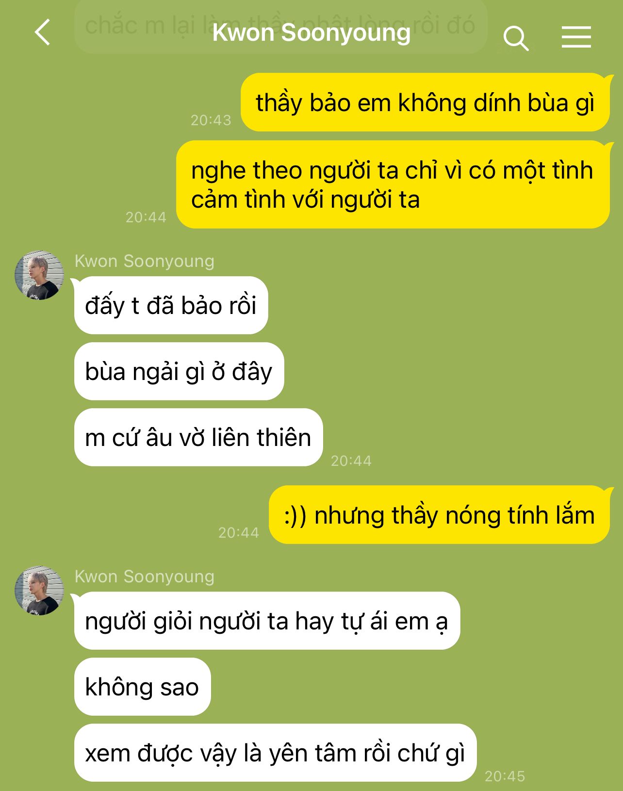Screen dimensions: 623x791
Task: Select bubble 'người giỏi người ta hay tự ái em ạ'
Action: coord(267,621)
